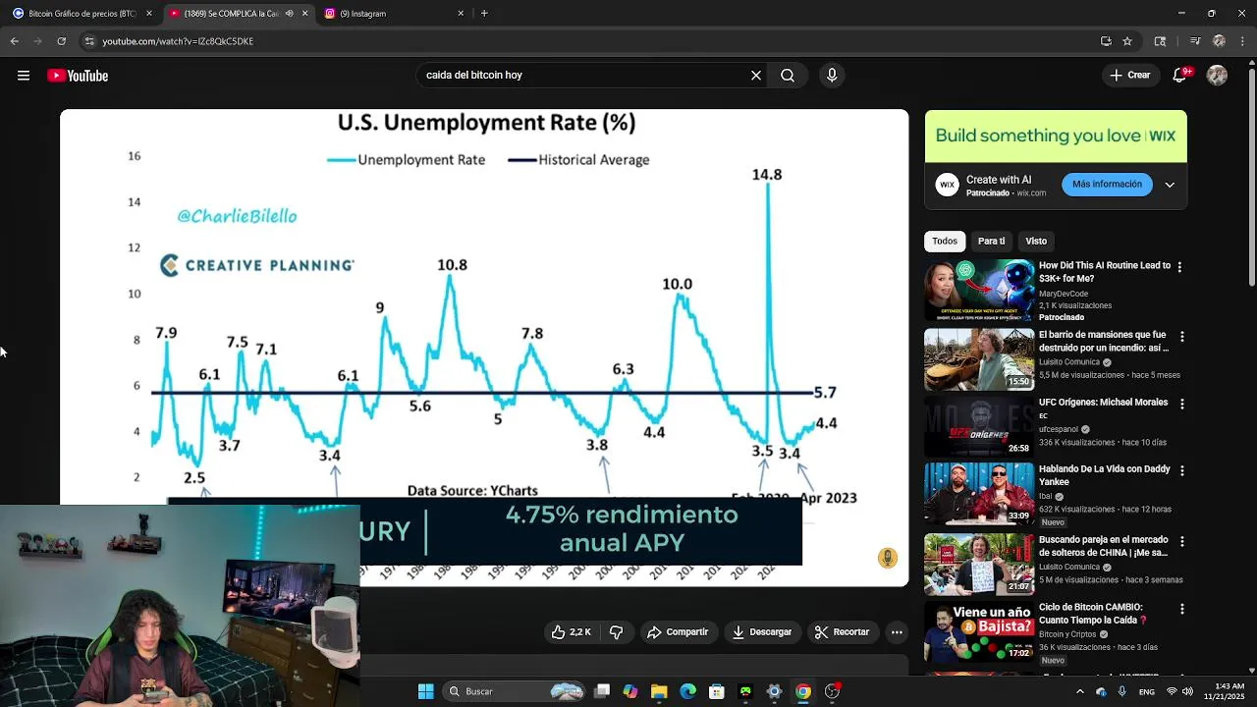Open more video actions ellipsis
The height and width of the screenshot is (707, 1257).
[x=897, y=632]
